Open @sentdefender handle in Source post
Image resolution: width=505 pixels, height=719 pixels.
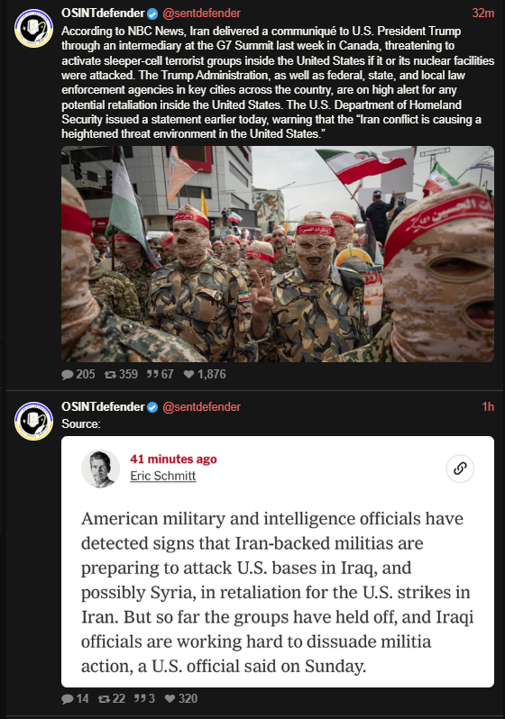[201, 406]
